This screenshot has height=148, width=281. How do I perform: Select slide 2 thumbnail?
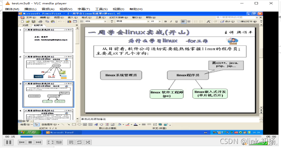click(48, 68)
